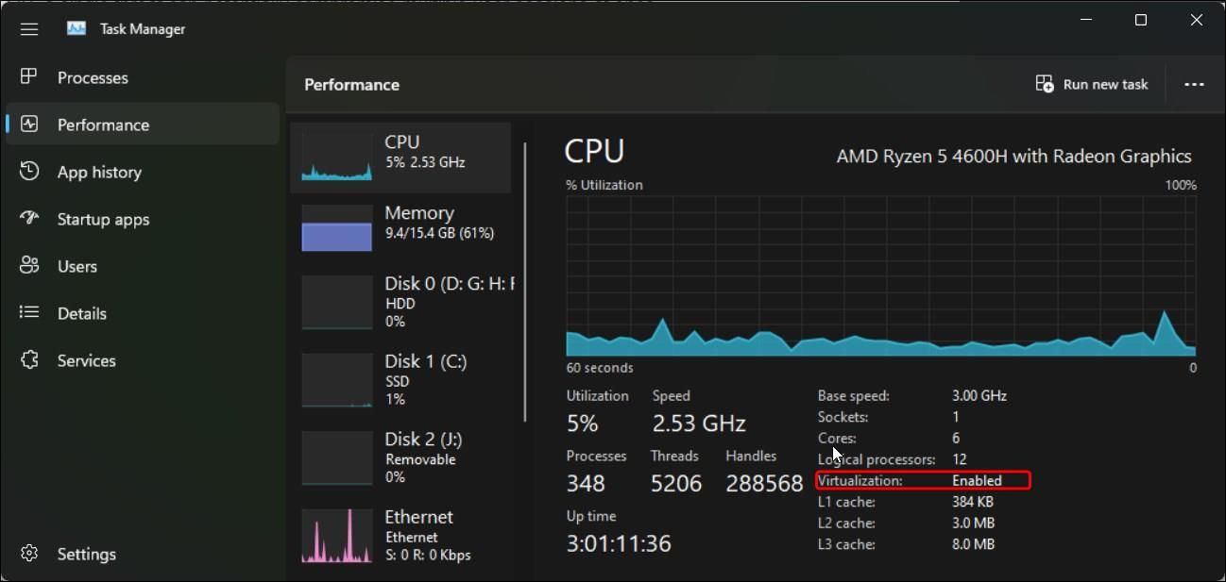
Task: Click the Details list icon
Action: [x=29, y=312]
